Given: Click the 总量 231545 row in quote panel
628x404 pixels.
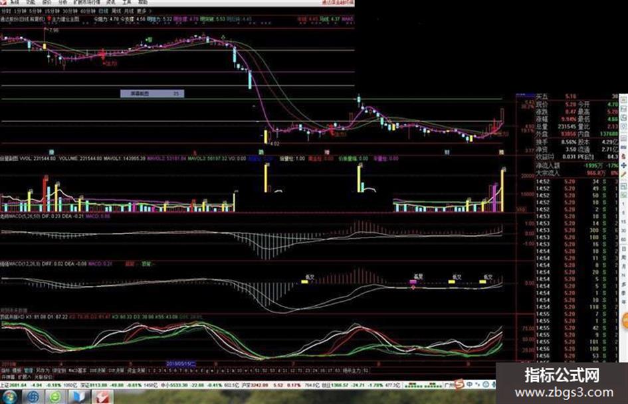Looking at the screenshot, I should click(x=557, y=127).
